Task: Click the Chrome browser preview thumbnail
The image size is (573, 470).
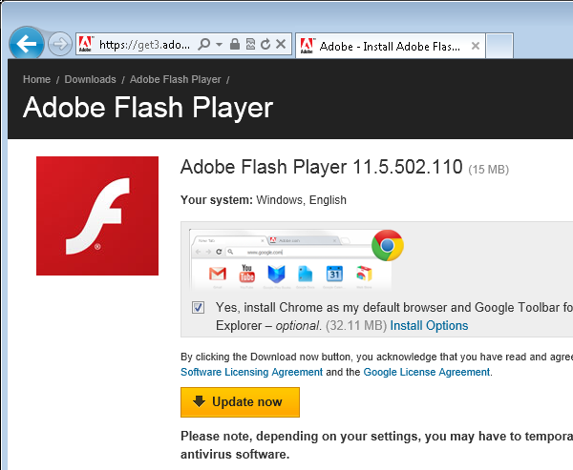Action: (290, 260)
